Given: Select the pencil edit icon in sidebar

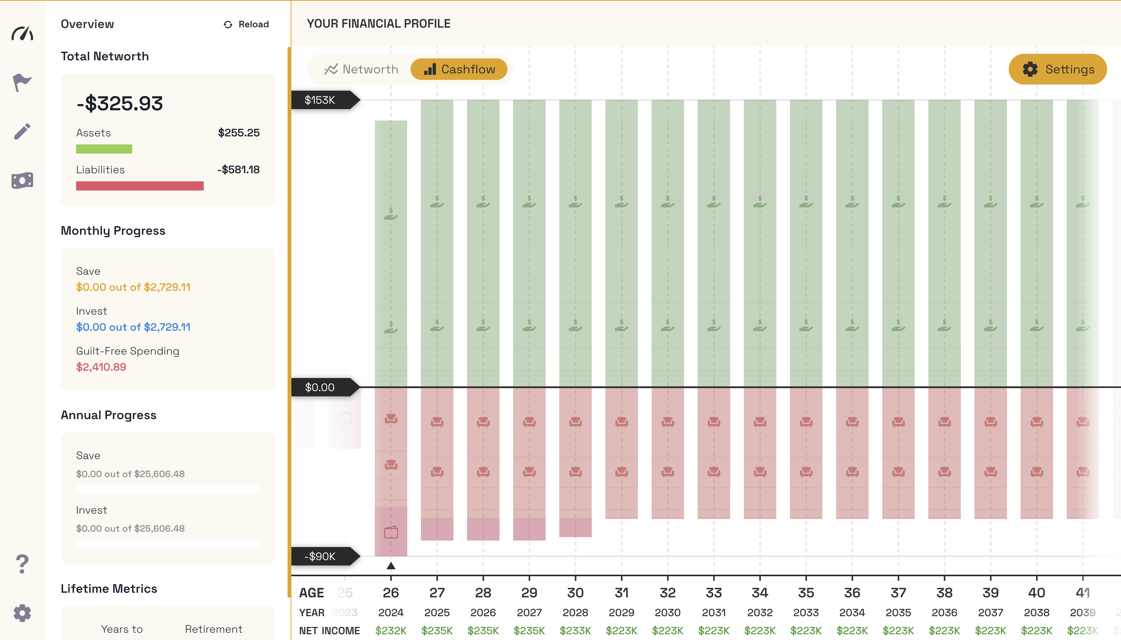Looking at the screenshot, I should coord(22,131).
